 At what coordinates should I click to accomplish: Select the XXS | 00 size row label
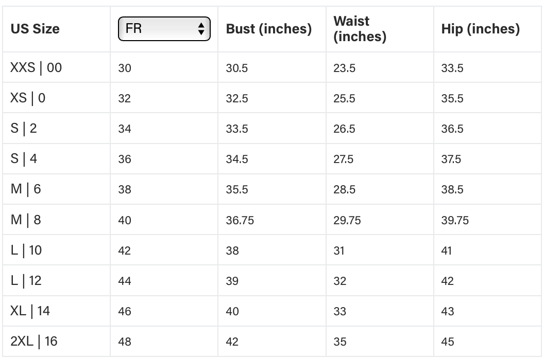pyautogui.click(x=36, y=67)
